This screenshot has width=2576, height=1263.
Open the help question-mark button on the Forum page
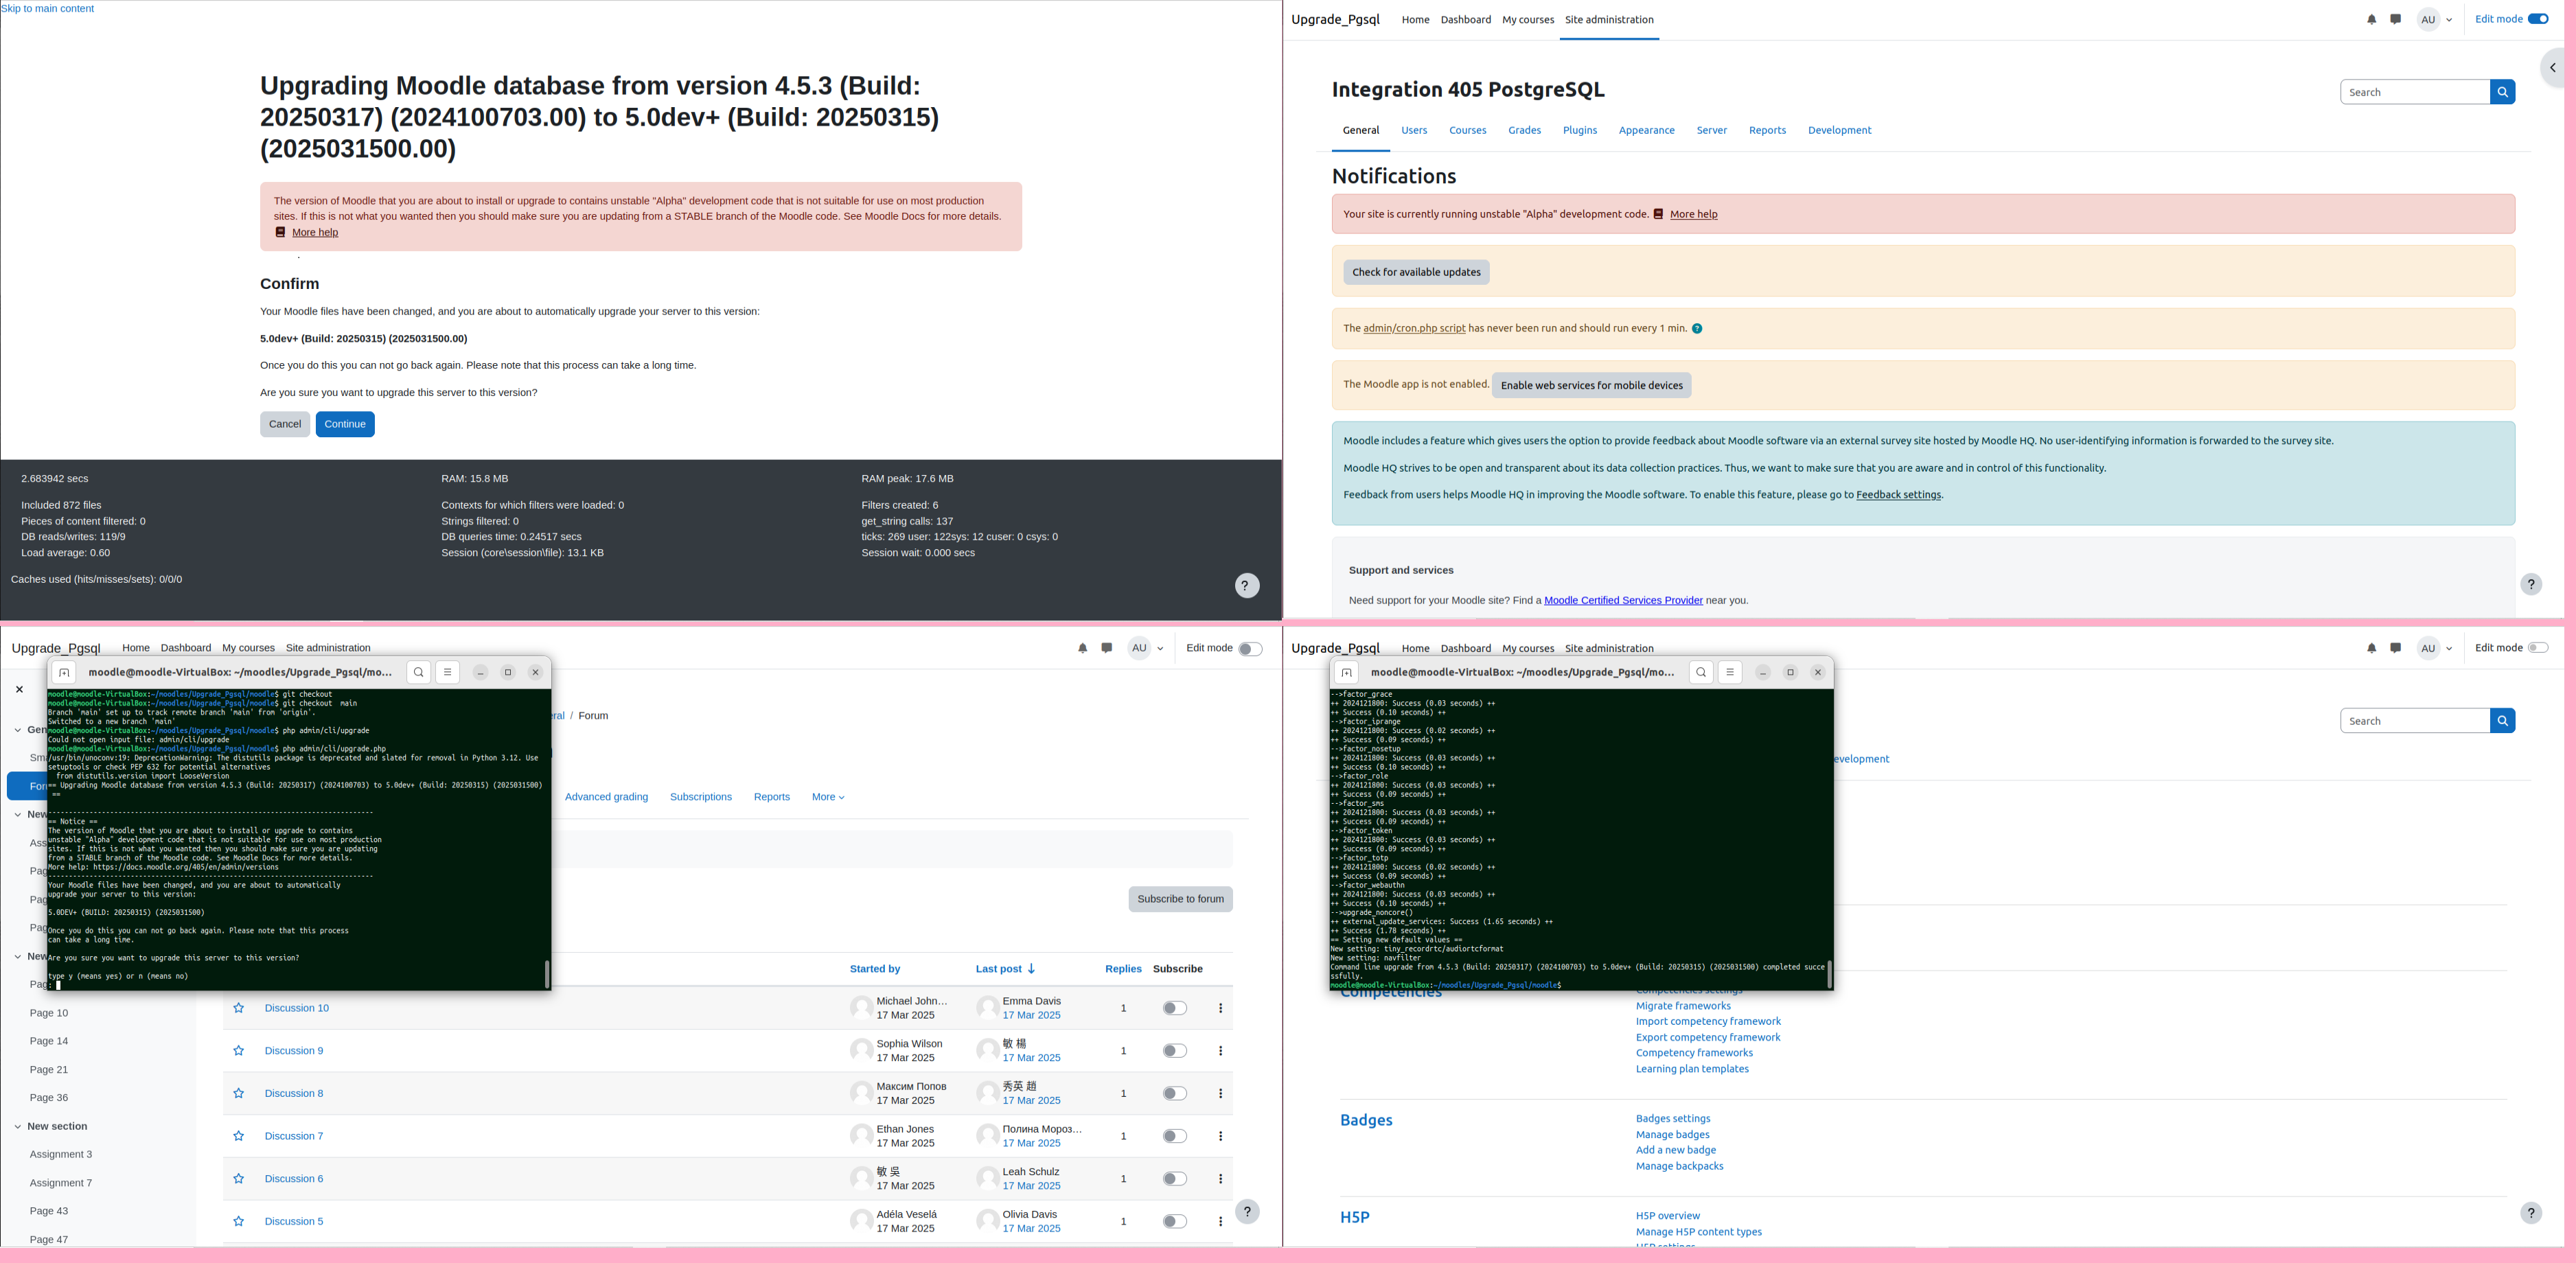[1247, 1211]
